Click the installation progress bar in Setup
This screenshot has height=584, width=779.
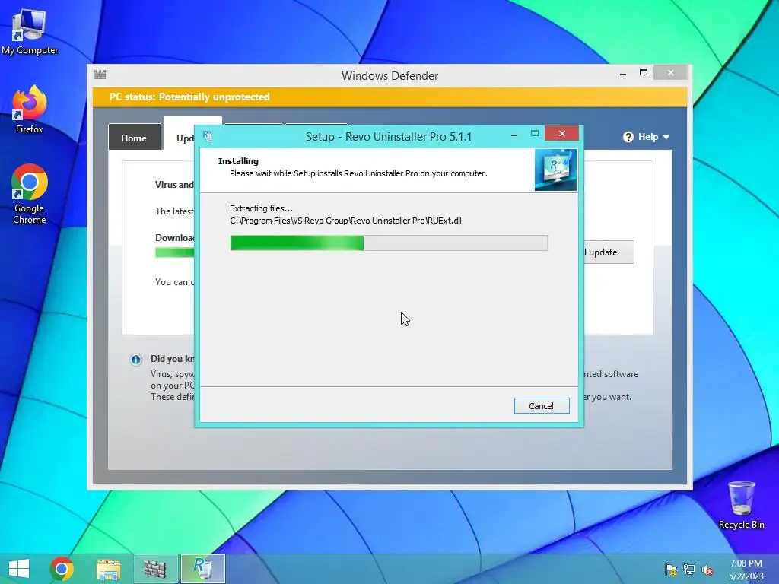pyautogui.click(x=389, y=243)
